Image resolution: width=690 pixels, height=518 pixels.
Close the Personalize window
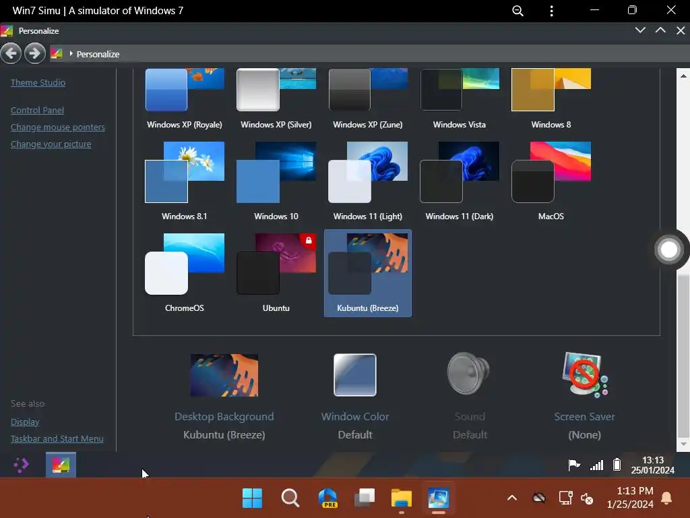(x=681, y=30)
